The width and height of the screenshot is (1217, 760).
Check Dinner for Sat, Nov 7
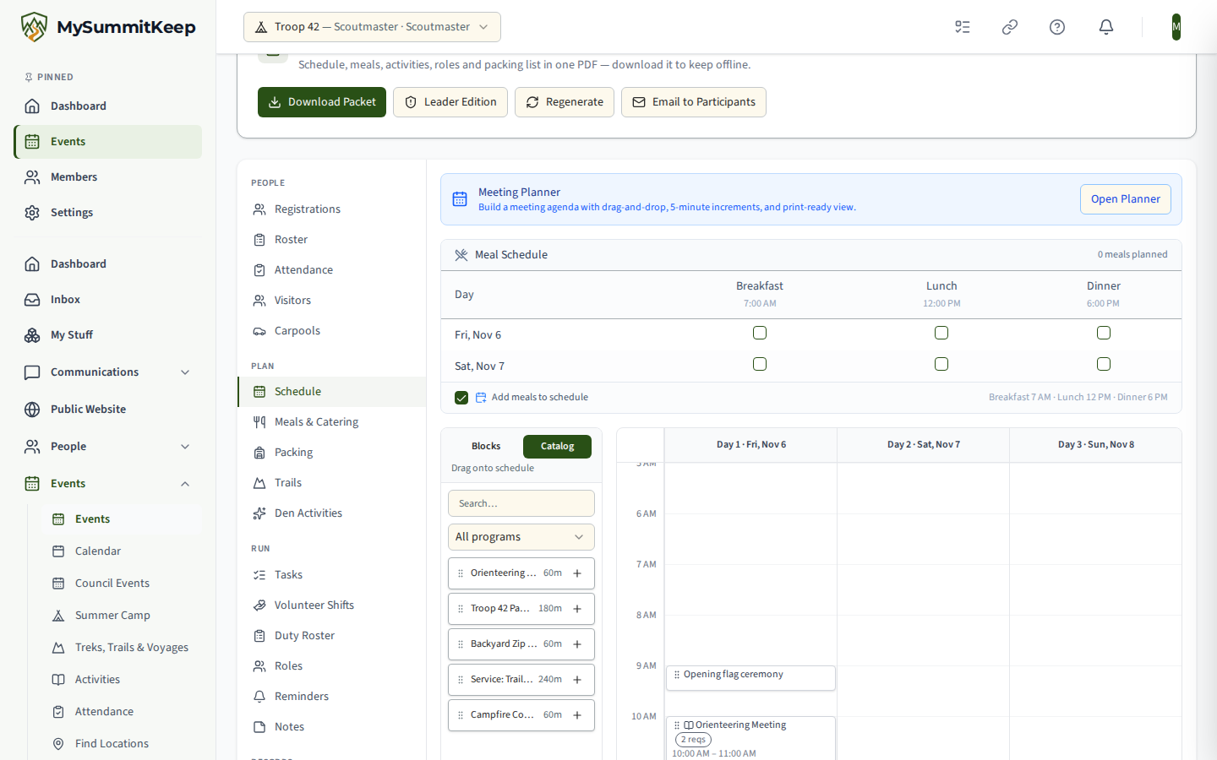1104,364
